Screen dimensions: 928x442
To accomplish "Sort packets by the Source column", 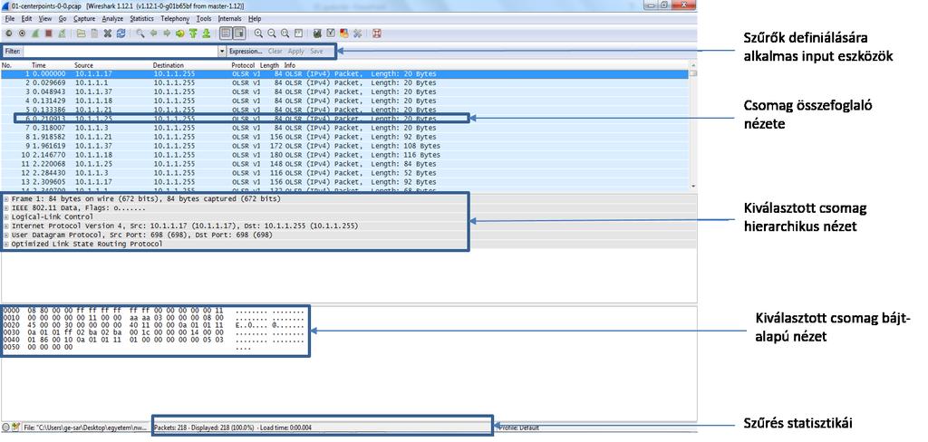I will [84, 65].
